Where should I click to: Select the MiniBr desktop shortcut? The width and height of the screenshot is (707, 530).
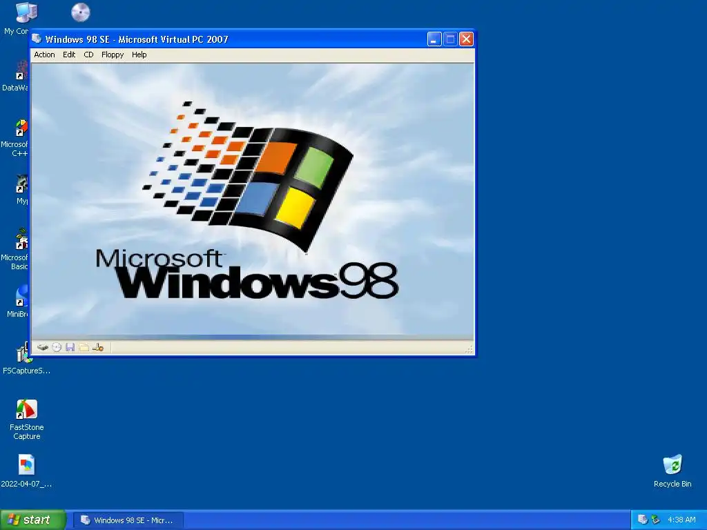pos(18,301)
